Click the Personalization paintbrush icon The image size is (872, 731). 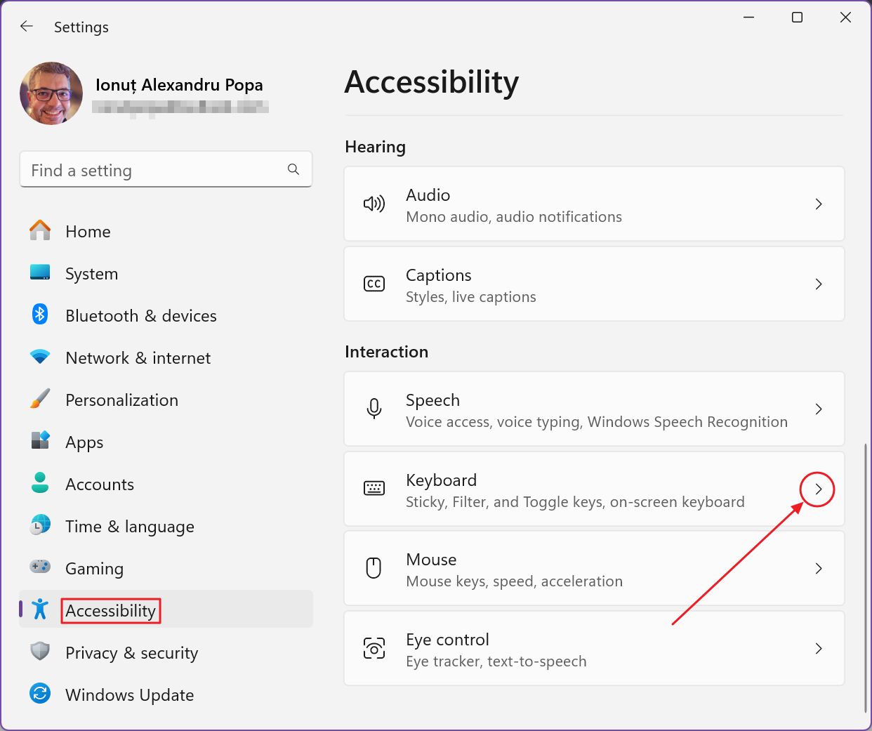click(x=40, y=399)
